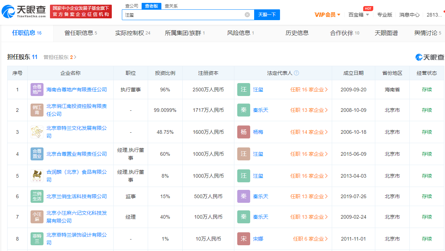
Task: Expand the 百宝箱 dropdown menu
Action: (359, 15)
